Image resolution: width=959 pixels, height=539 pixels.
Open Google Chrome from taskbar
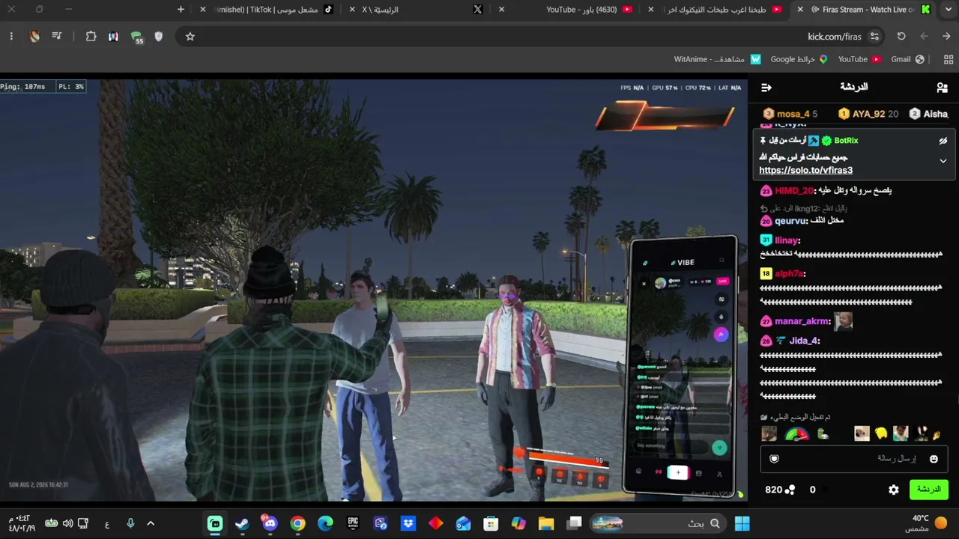pos(297,523)
